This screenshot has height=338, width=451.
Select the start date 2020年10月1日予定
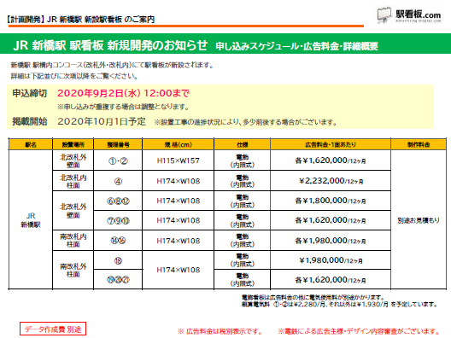(x=102, y=121)
